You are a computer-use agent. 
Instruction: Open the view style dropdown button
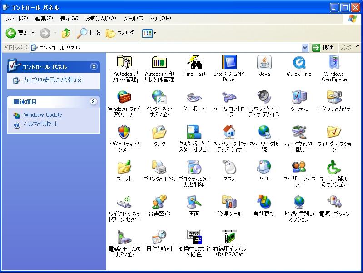point(149,33)
